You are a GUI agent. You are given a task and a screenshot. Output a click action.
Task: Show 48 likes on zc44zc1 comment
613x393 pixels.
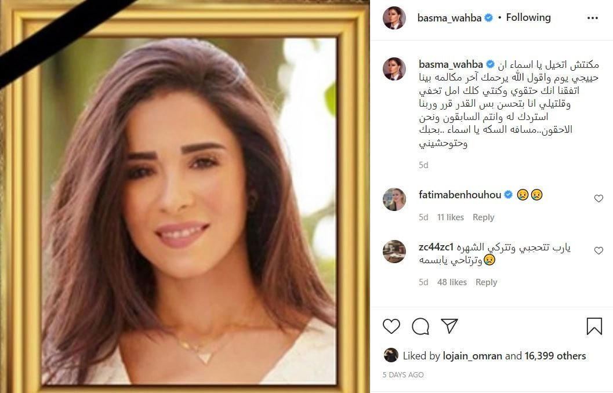[x=452, y=282]
